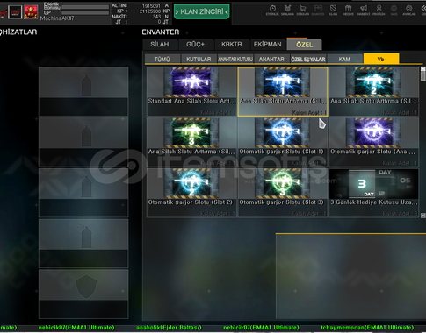Switch to the SİLAH inventory tab

160,45
